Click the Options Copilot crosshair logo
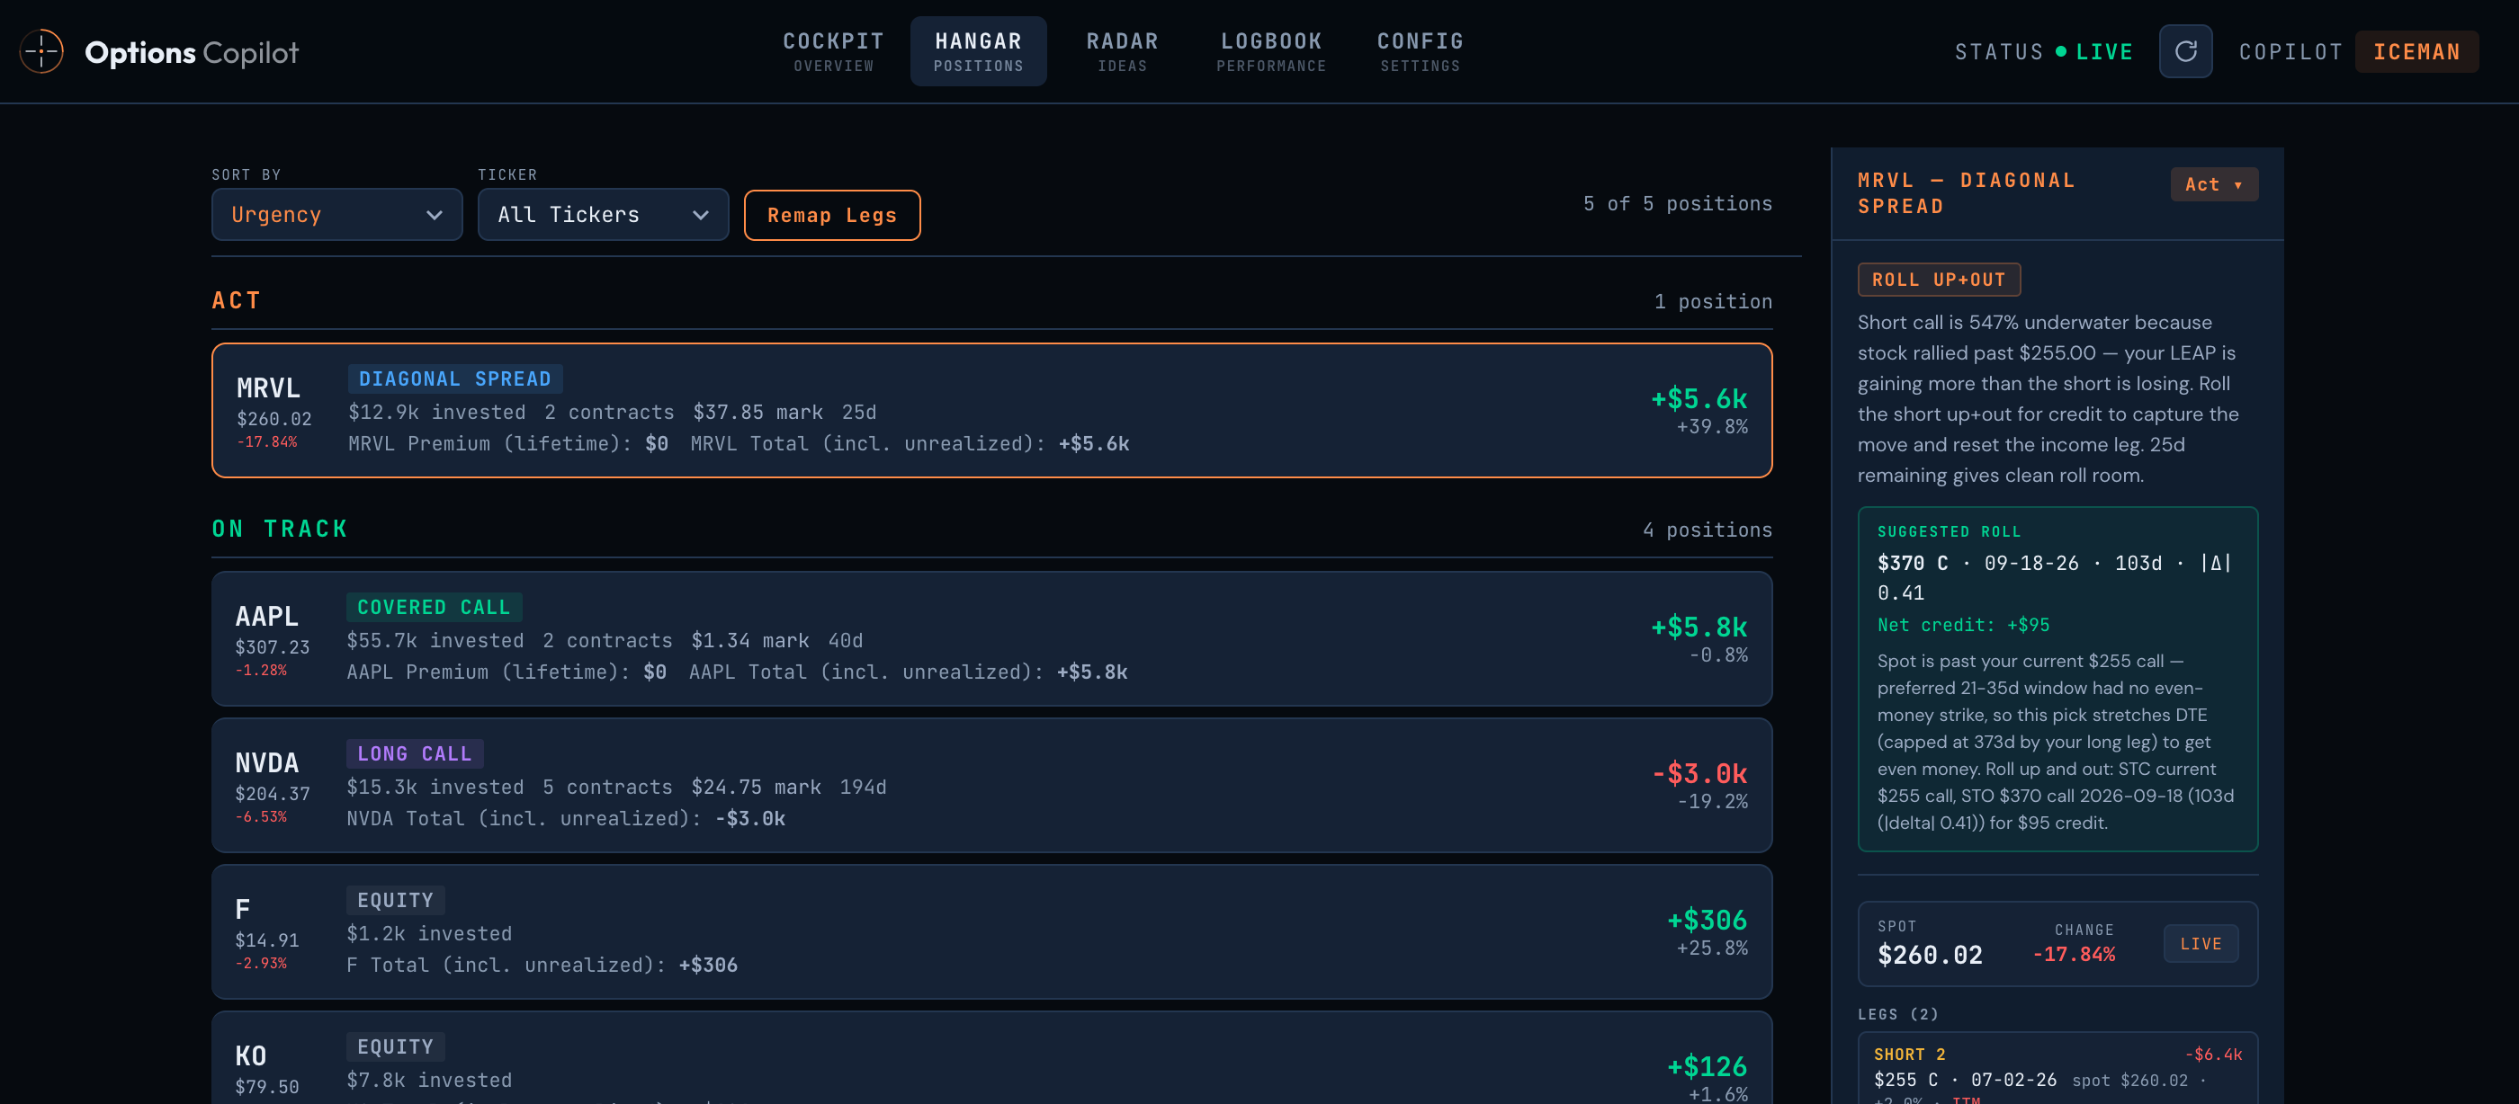Image resolution: width=2519 pixels, height=1104 pixels. 42,52
